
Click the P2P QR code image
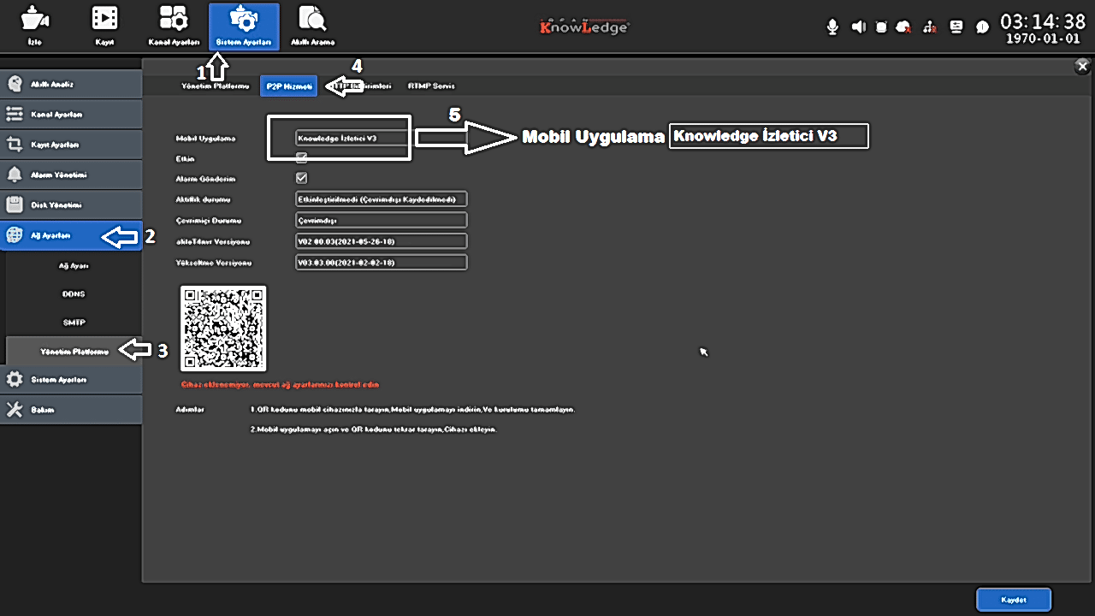pos(223,329)
